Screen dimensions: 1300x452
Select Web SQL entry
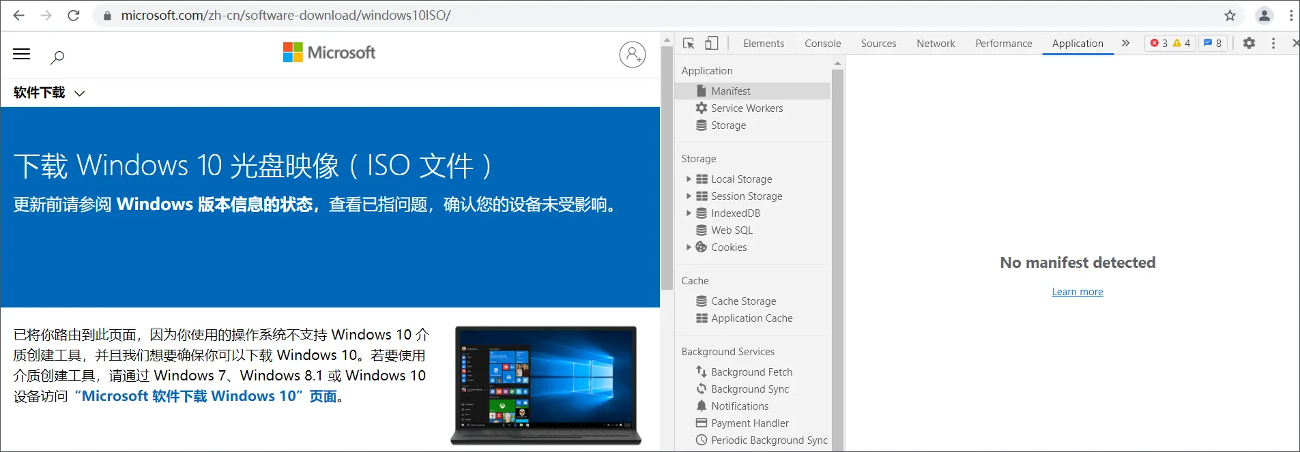pos(732,230)
